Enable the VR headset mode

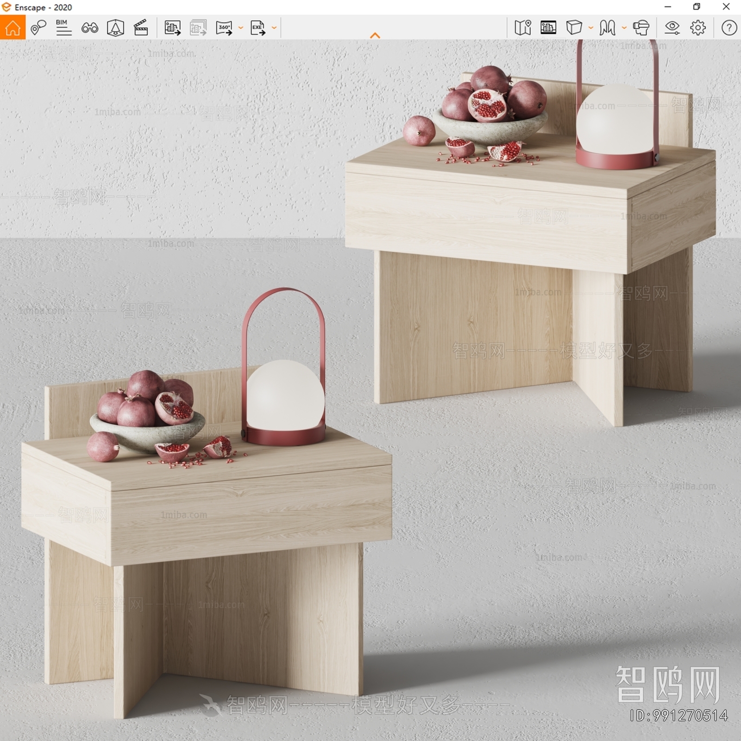[641, 28]
